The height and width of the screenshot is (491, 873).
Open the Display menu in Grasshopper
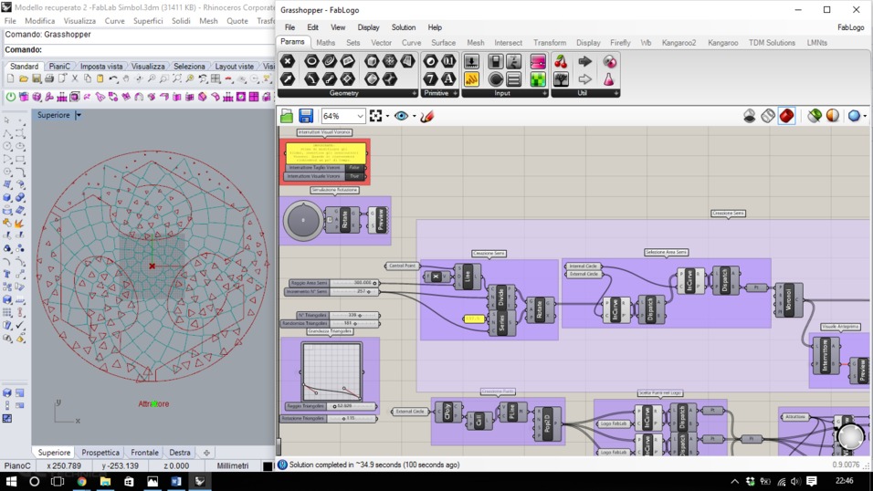pos(368,27)
